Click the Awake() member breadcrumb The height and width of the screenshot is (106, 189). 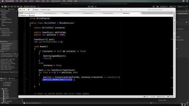[32, 16]
